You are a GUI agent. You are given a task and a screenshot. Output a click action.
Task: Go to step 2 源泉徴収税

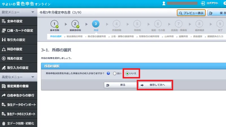(75, 24)
